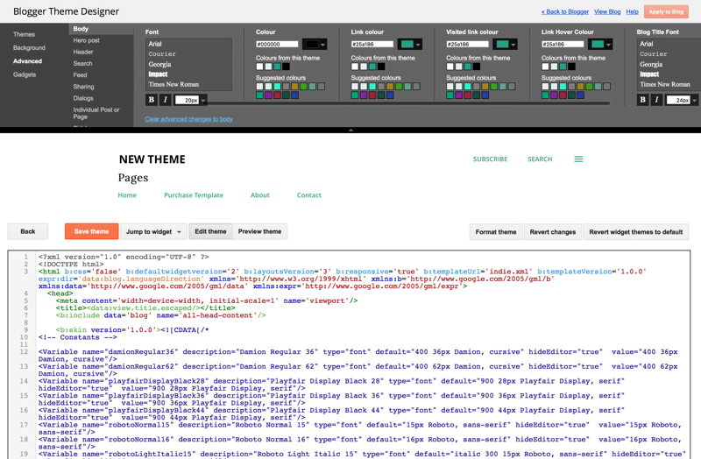Choose Dialogs in the Advanced list
This screenshot has width=701, height=459.
point(83,98)
